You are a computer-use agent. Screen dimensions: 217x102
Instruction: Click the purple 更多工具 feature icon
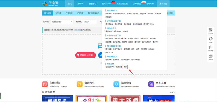[x=151, y=84]
